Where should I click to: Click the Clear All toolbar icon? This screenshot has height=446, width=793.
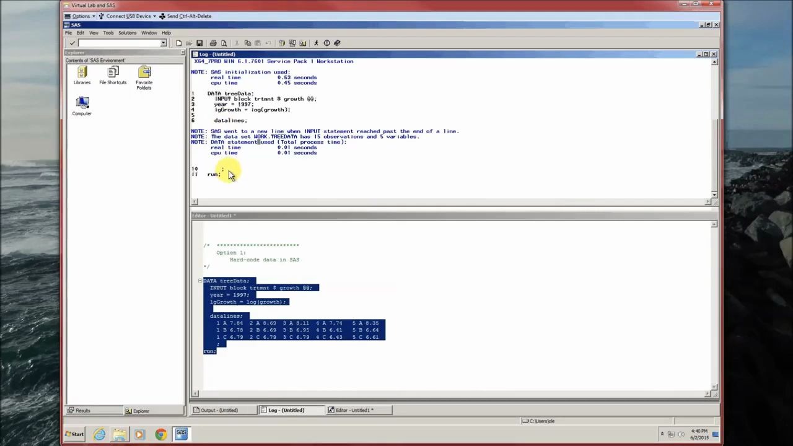pos(326,43)
